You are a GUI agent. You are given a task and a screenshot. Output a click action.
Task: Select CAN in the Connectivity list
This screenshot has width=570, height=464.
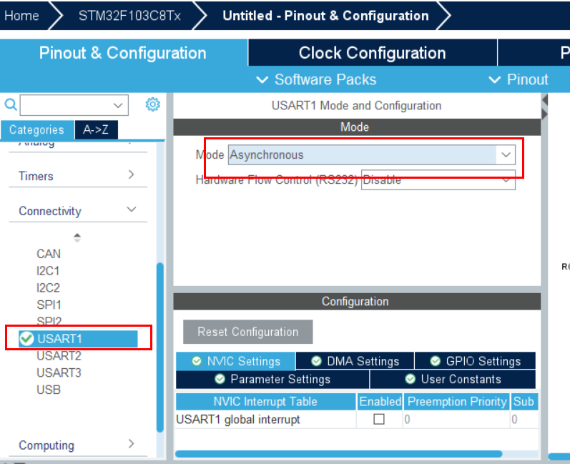click(49, 254)
